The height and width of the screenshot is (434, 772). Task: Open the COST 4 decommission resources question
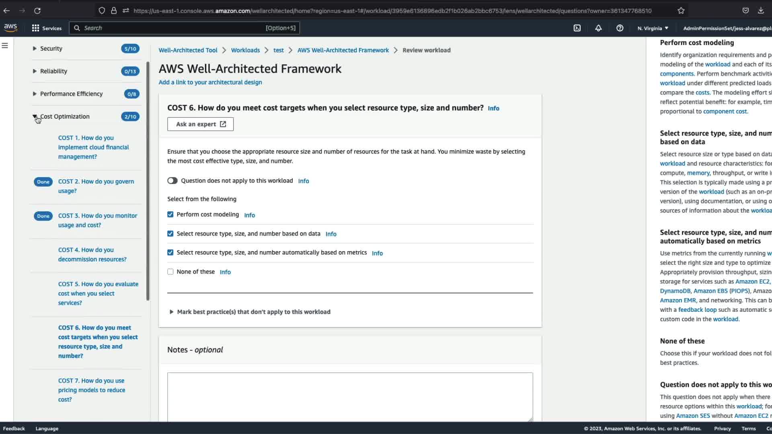coord(92,254)
